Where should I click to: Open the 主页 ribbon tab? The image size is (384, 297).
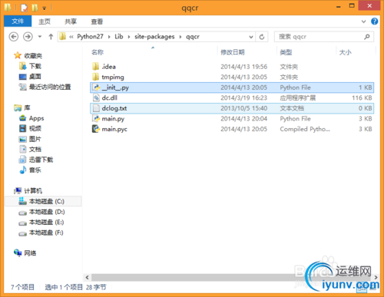click(x=45, y=21)
